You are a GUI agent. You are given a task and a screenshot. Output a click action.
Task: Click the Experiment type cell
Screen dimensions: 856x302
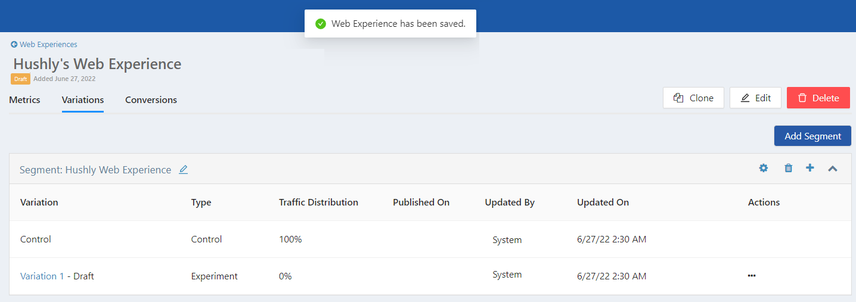click(214, 276)
